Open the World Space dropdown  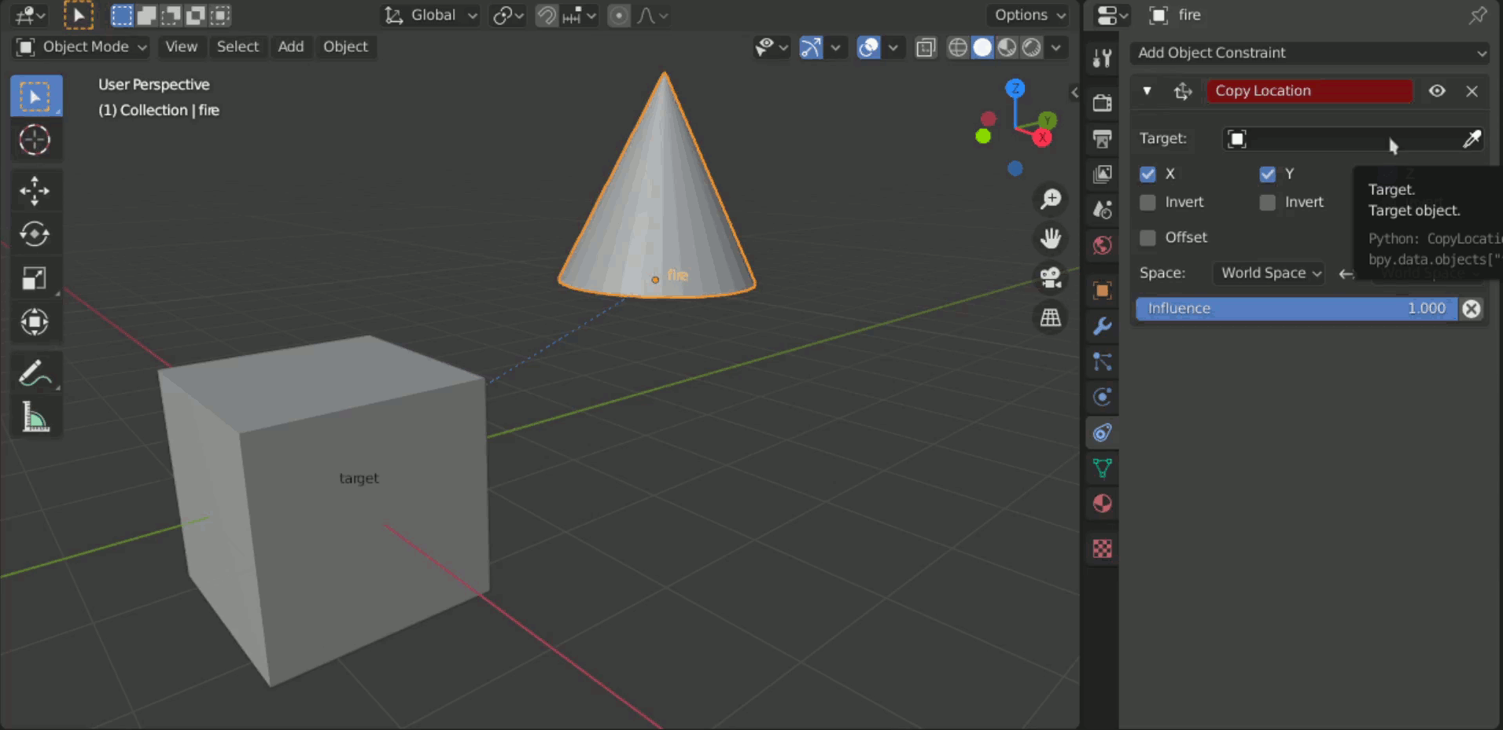[1268, 273]
